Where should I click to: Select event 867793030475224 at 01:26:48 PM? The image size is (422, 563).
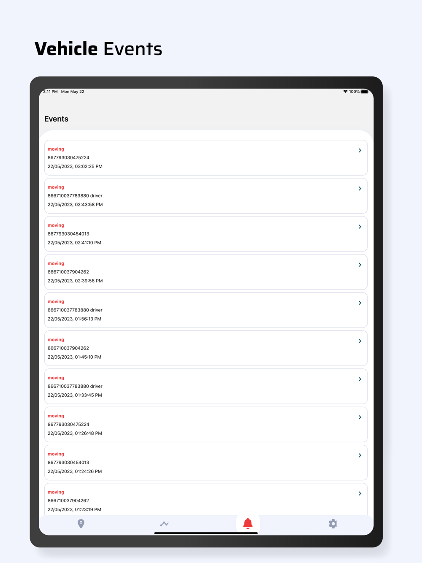tap(206, 425)
